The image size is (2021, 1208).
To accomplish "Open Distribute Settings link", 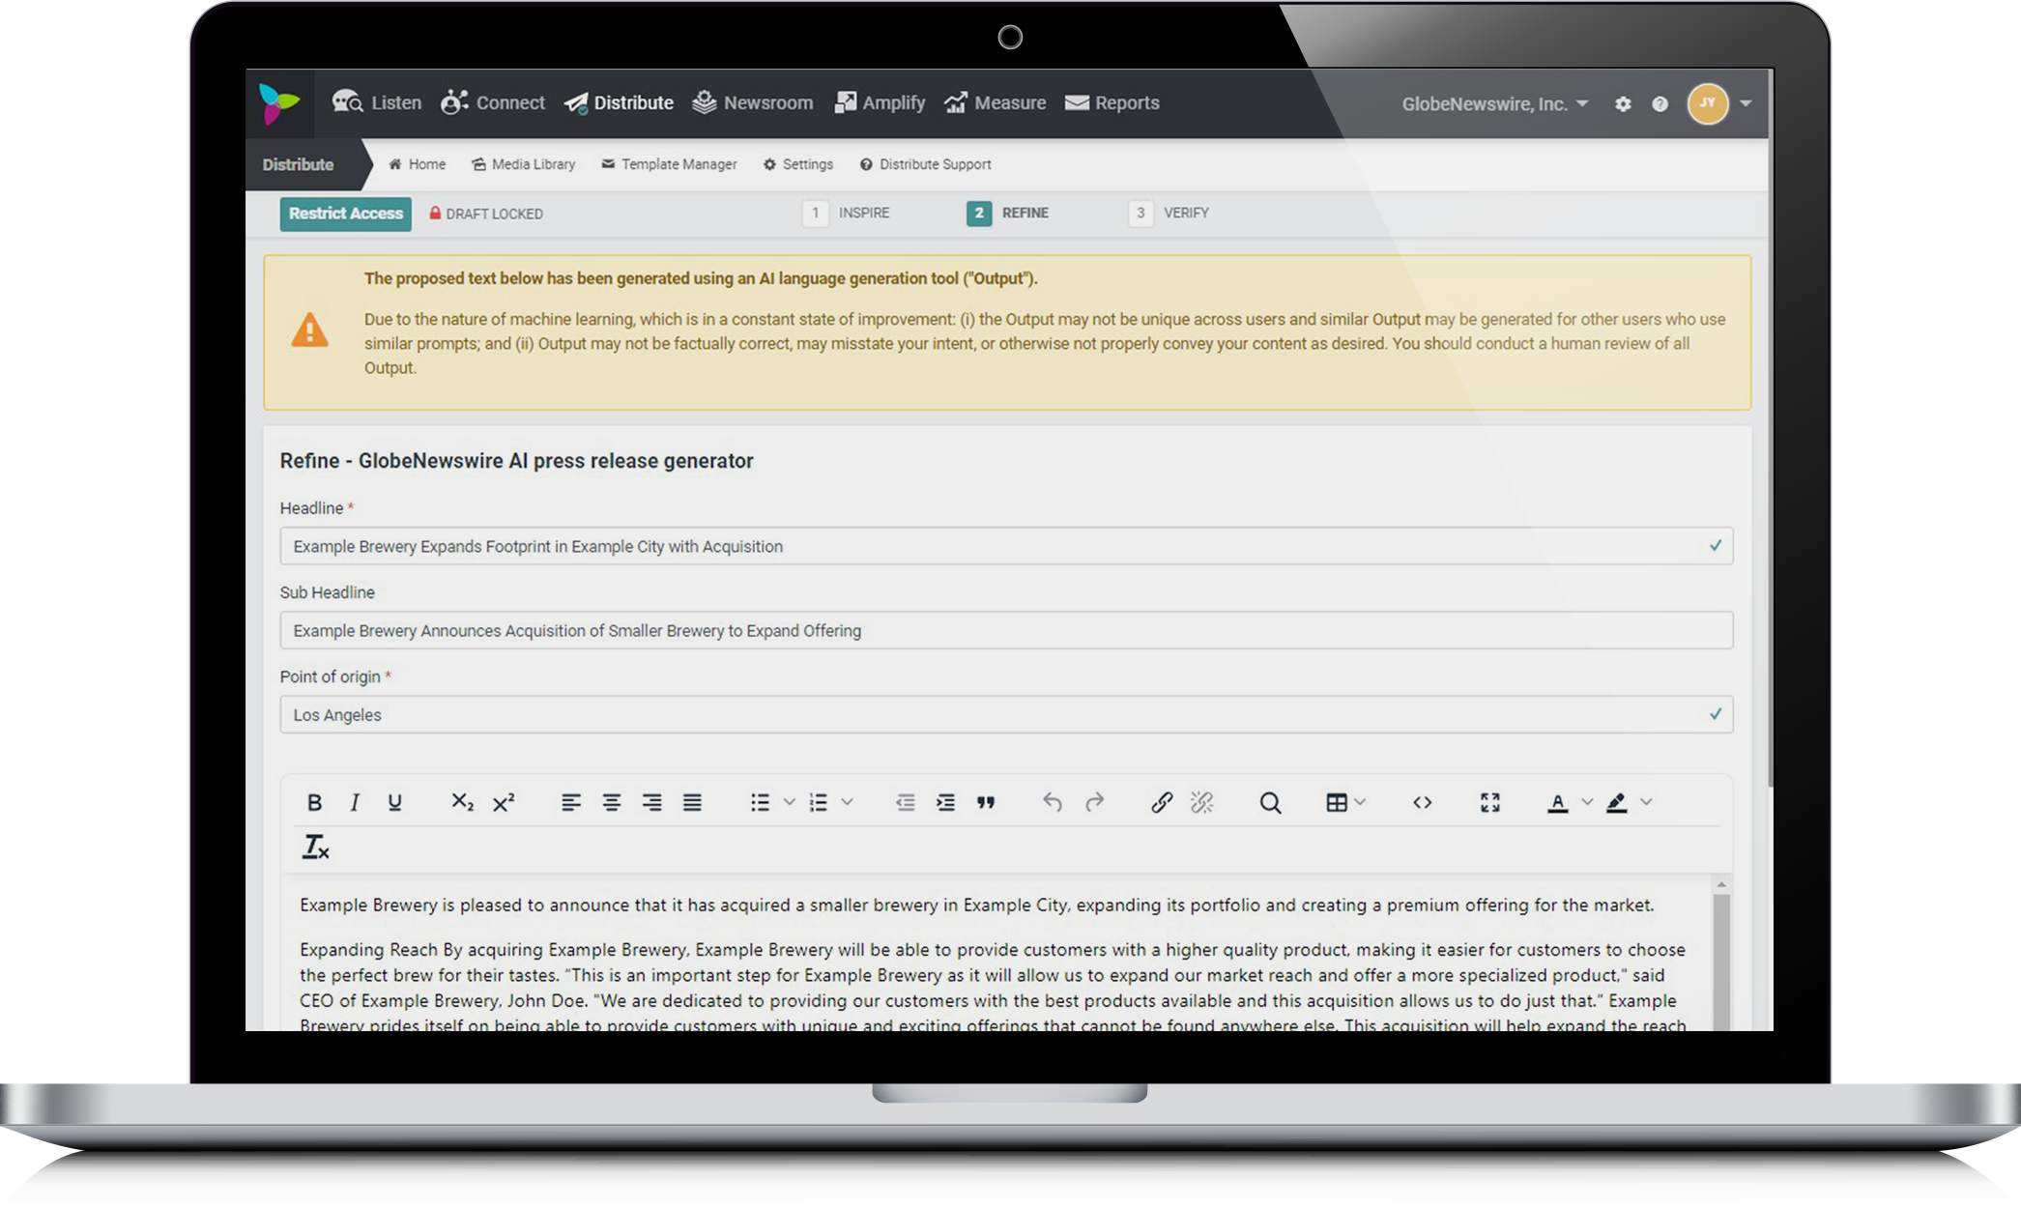I will [798, 164].
